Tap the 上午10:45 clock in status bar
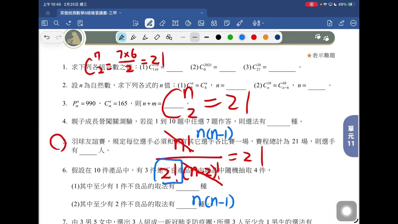 click(x=52, y=4)
